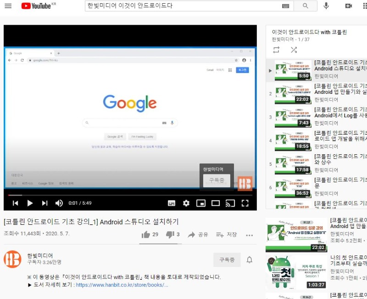Click the search magnifier button
Image resolution: width=367 pixels, height=299 pixels.
pyautogui.click(x=305, y=5)
